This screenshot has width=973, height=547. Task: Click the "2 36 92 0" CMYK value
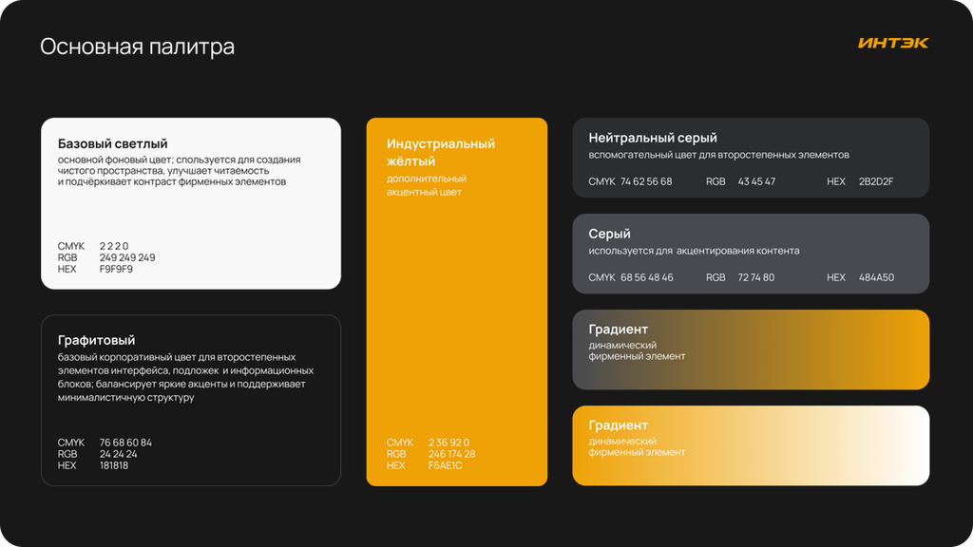click(448, 443)
